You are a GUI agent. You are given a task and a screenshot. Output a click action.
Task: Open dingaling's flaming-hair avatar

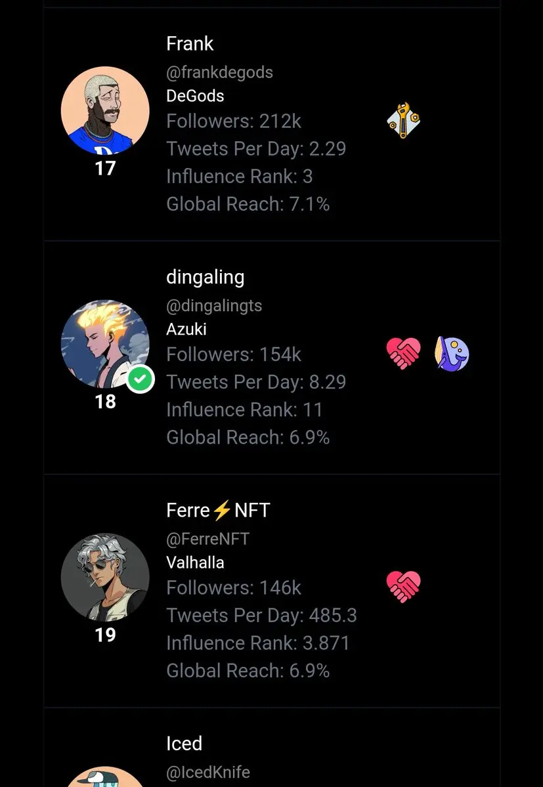click(105, 344)
